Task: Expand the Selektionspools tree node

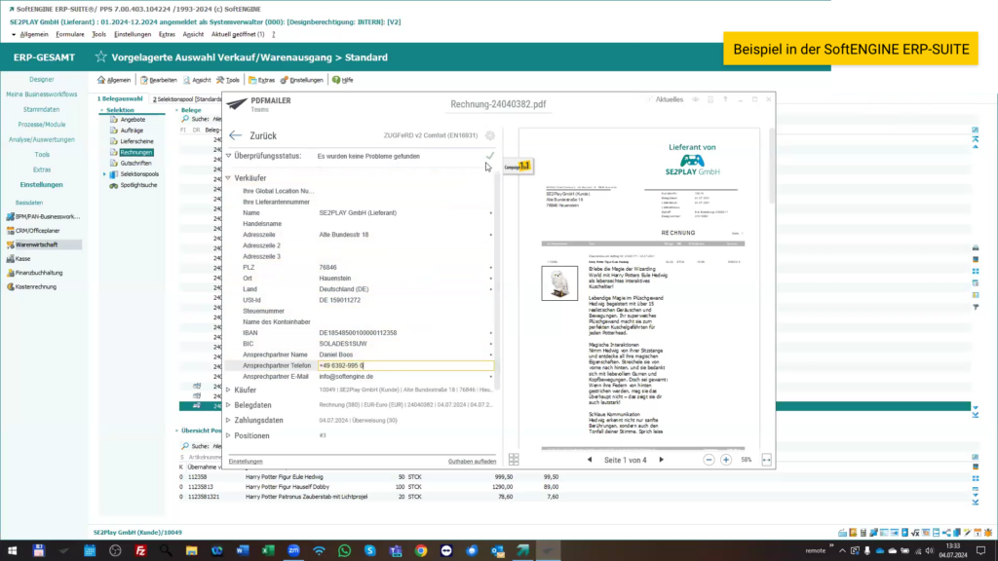Action: point(104,174)
